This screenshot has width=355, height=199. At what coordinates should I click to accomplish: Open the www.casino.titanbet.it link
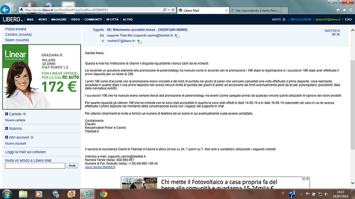coord(102,167)
